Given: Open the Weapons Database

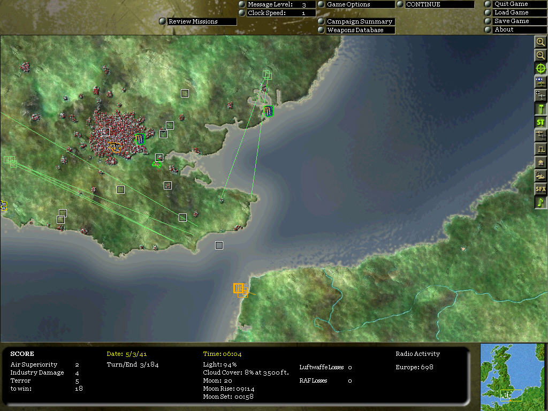Looking at the screenshot, I should 360,30.
